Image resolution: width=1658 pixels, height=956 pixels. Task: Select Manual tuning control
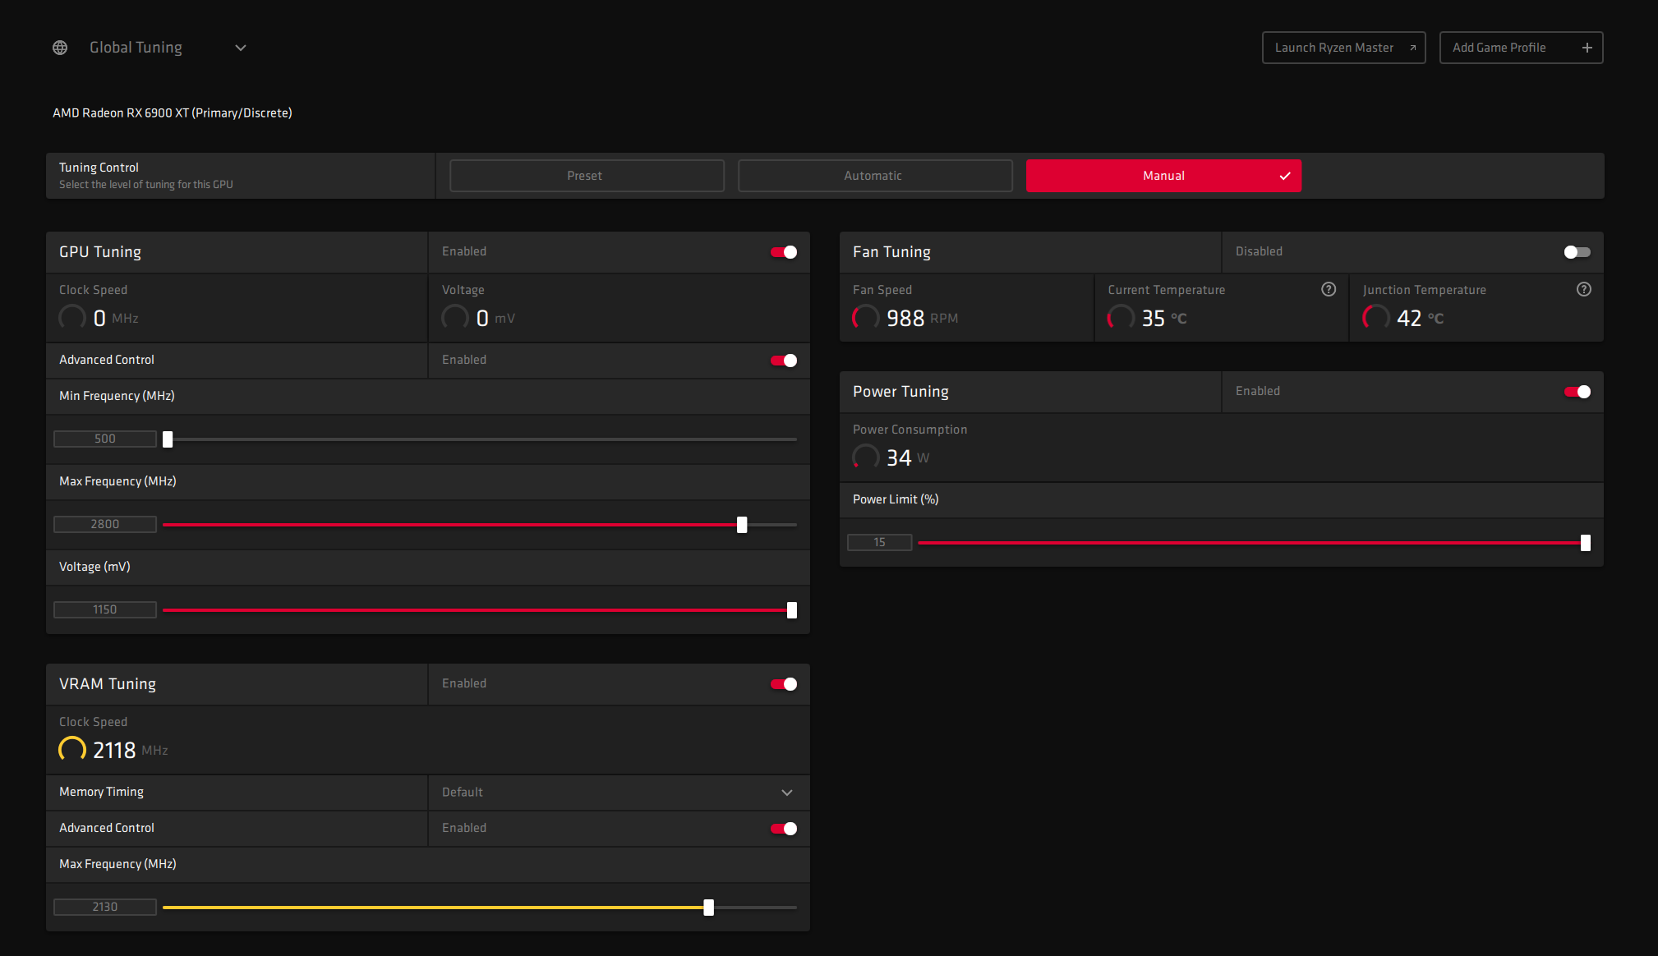(1163, 176)
